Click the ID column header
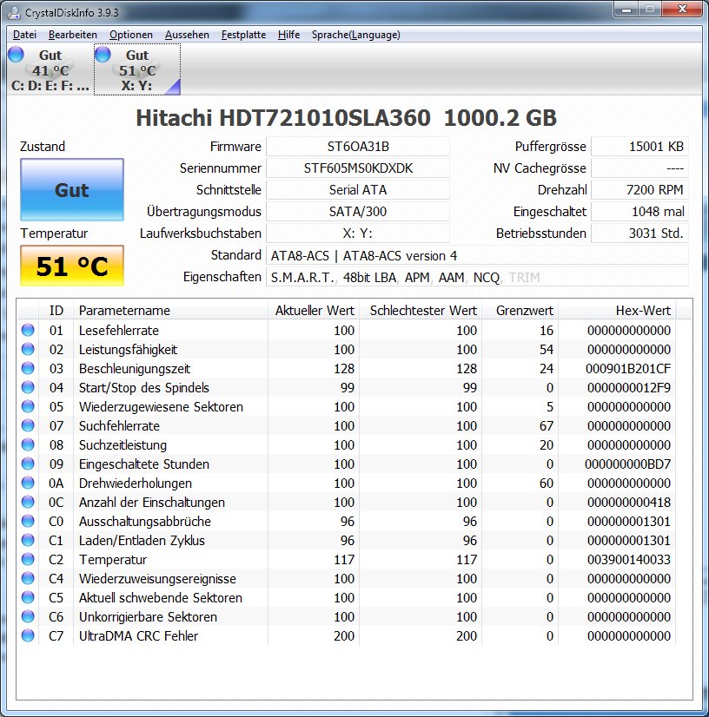Screen dimensions: 709x717 [x=56, y=311]
